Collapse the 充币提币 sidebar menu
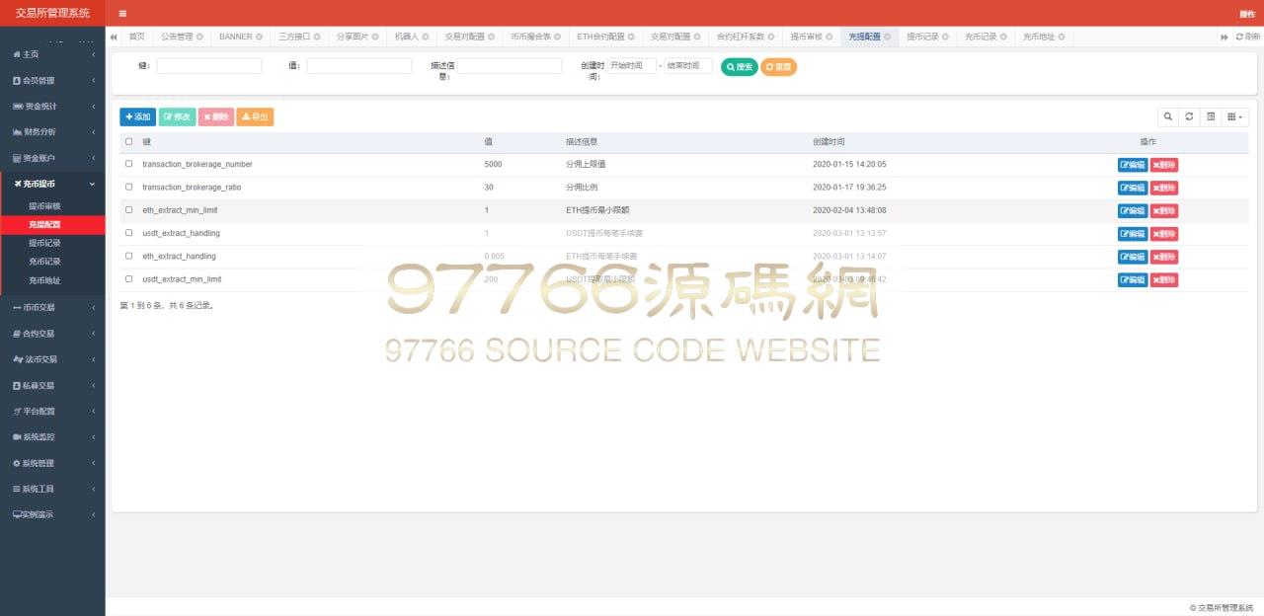This screenshot has height=616, width=1264. tap(52, 184)
